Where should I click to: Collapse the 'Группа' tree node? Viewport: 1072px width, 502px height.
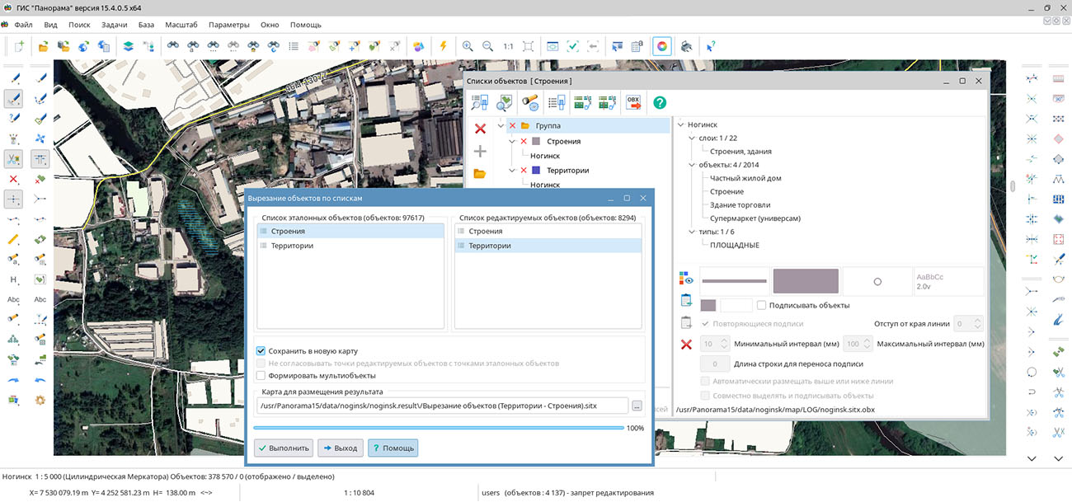501,125
